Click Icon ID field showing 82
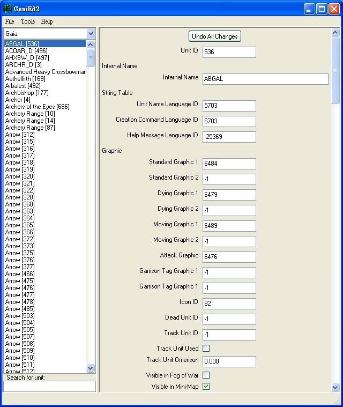Screen dimensions: 343x407 click(229, 304)
